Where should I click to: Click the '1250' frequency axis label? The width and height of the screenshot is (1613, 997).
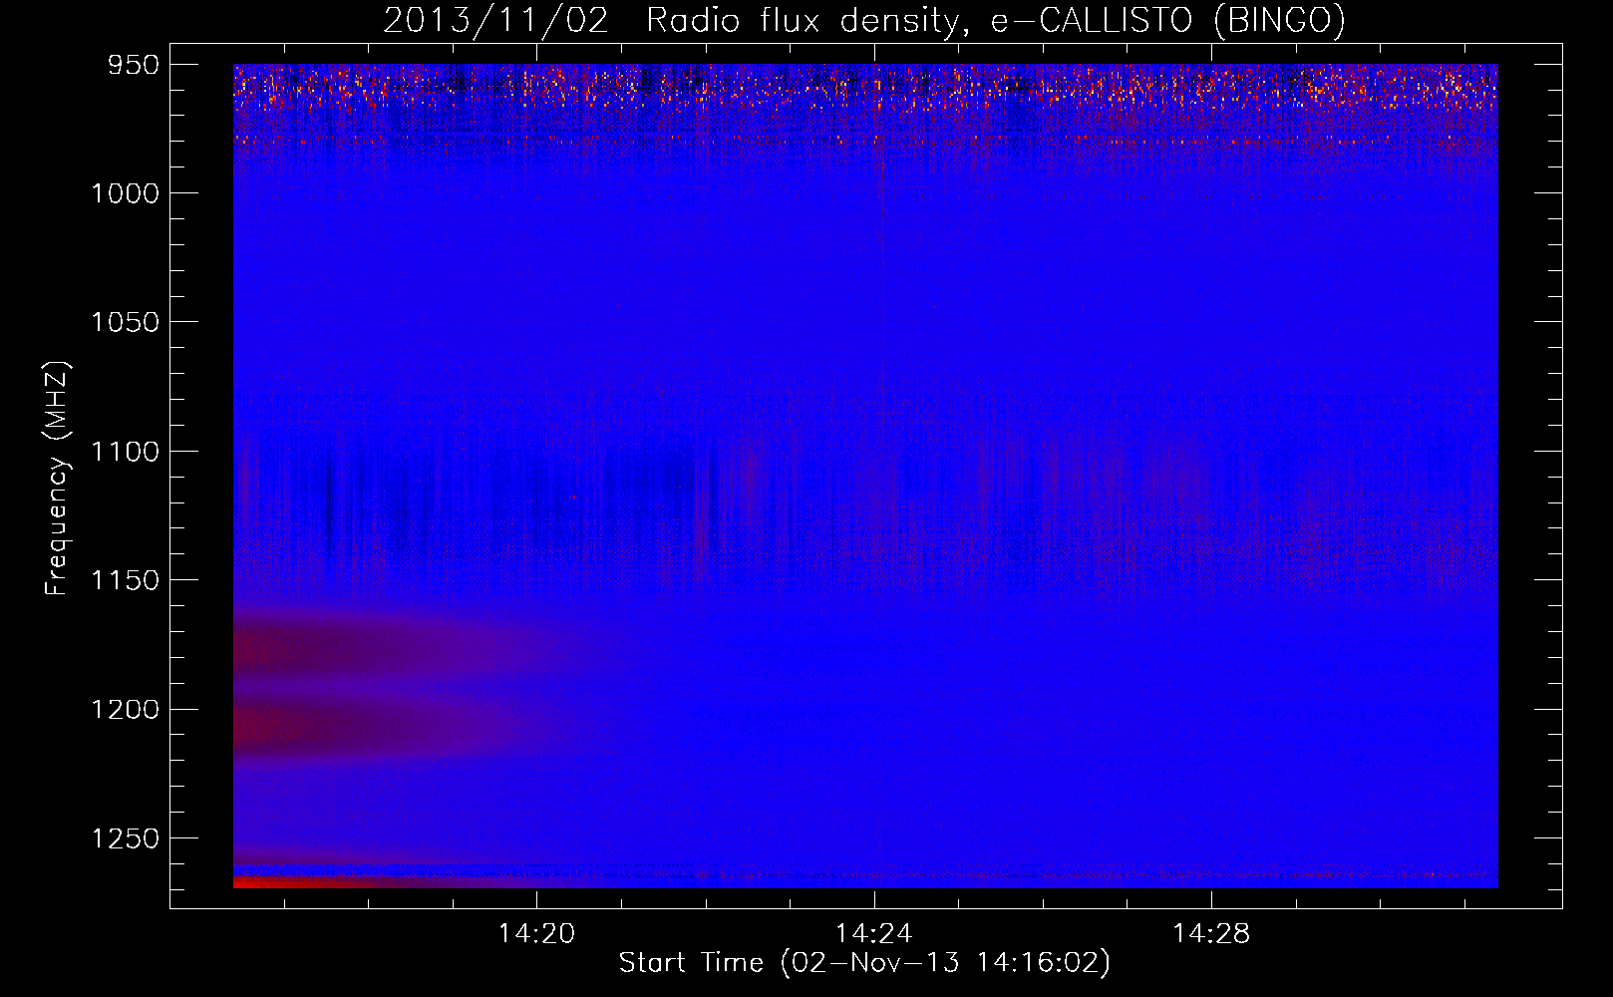(x=126, y=838)
